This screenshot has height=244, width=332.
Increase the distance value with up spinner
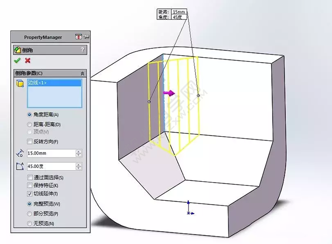(x=78, y=152)
